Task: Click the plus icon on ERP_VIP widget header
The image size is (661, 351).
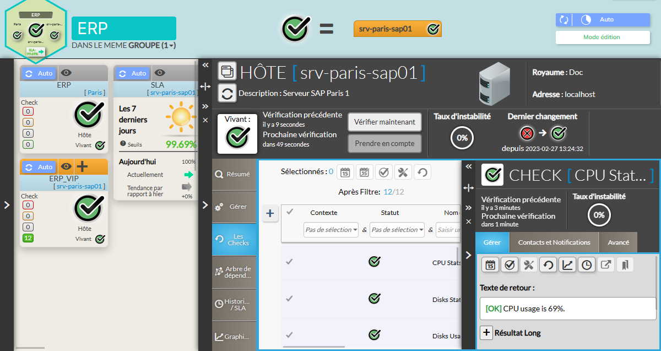Action: 82,166
